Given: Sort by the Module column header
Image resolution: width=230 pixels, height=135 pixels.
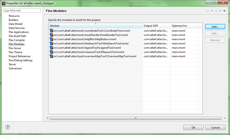Looking at the screenshot, I should click(x=95, y=26).
